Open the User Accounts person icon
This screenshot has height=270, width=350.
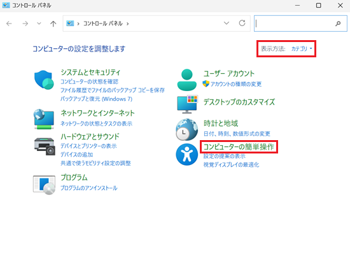[x=187, y=80]
